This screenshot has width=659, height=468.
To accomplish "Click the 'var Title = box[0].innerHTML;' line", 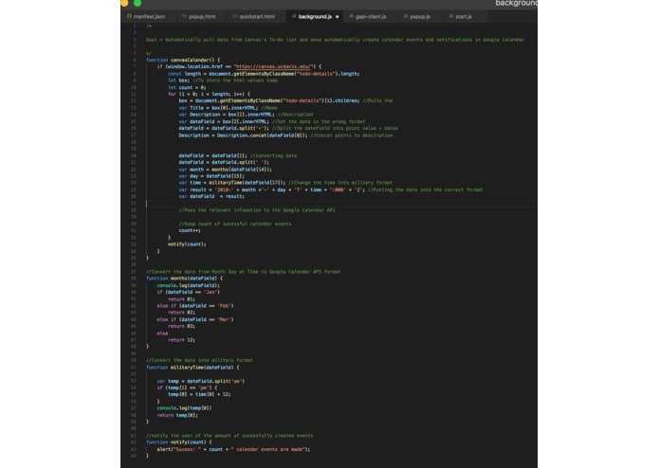I will coord(229,107).
